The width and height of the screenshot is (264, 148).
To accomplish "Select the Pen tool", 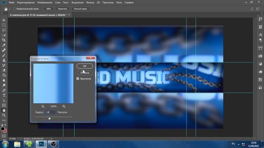I will [x=4, y=90].
